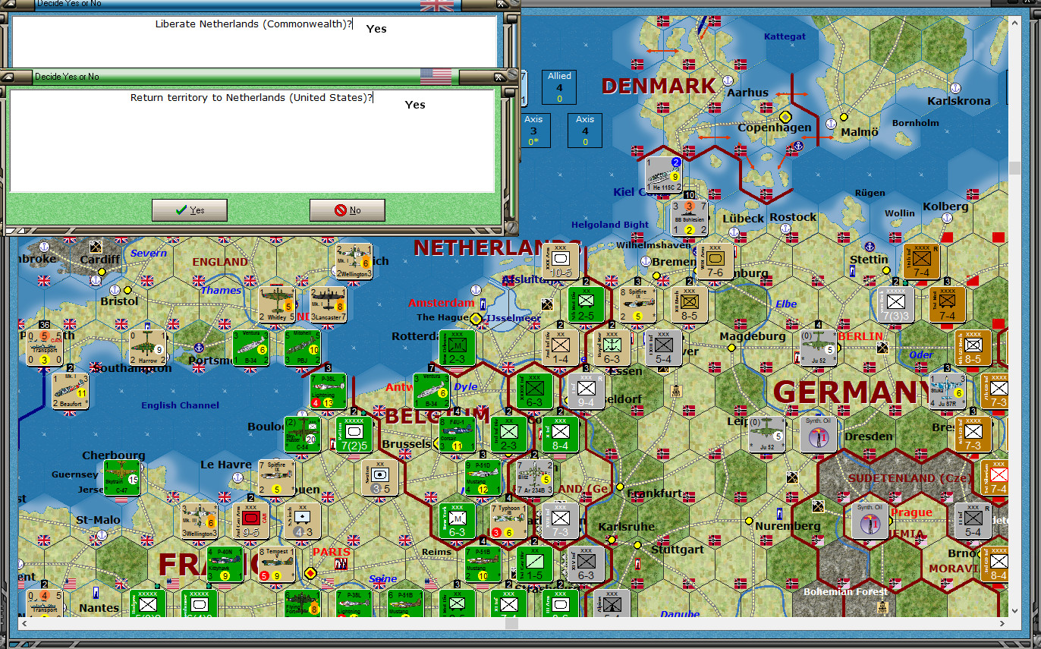Close the United States Decide dialog
Image resolution: width=1041 pixels, height=649 pixels.
tap(499, 77)
